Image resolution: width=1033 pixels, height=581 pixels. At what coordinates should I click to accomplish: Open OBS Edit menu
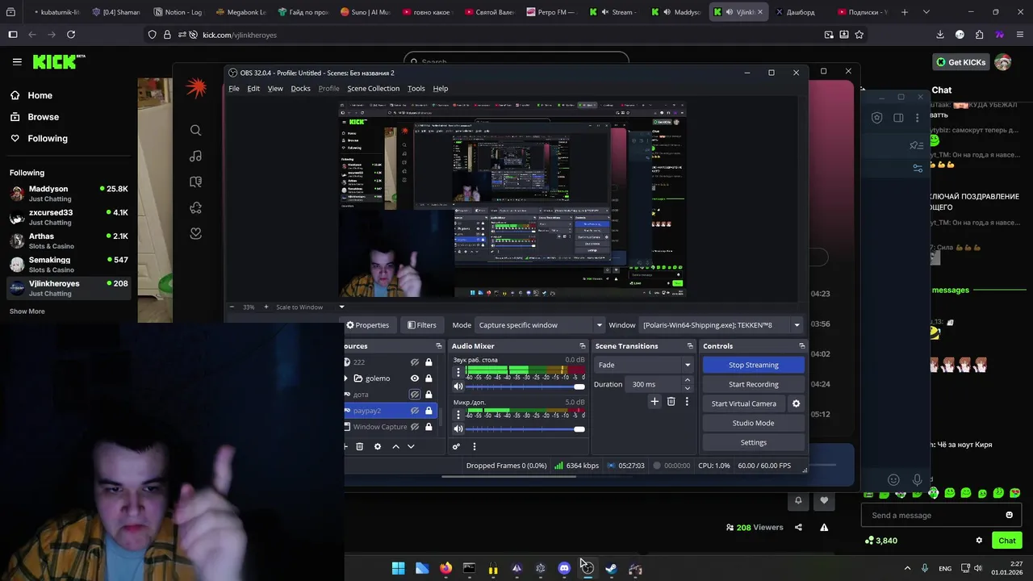pos(253,89)
